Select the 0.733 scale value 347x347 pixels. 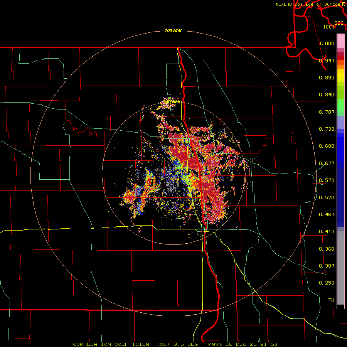327,129
